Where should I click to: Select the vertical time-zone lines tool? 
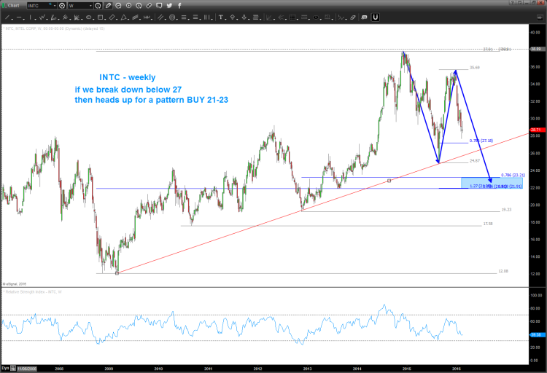(207, 17)
